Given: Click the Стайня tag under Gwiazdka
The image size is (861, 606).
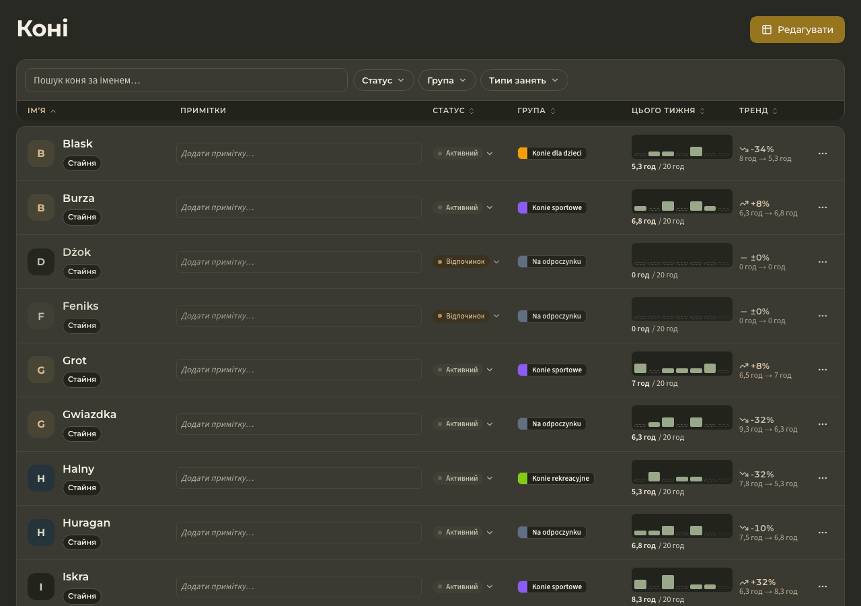Looking at the screenshot, I should (x=82, y=434).
